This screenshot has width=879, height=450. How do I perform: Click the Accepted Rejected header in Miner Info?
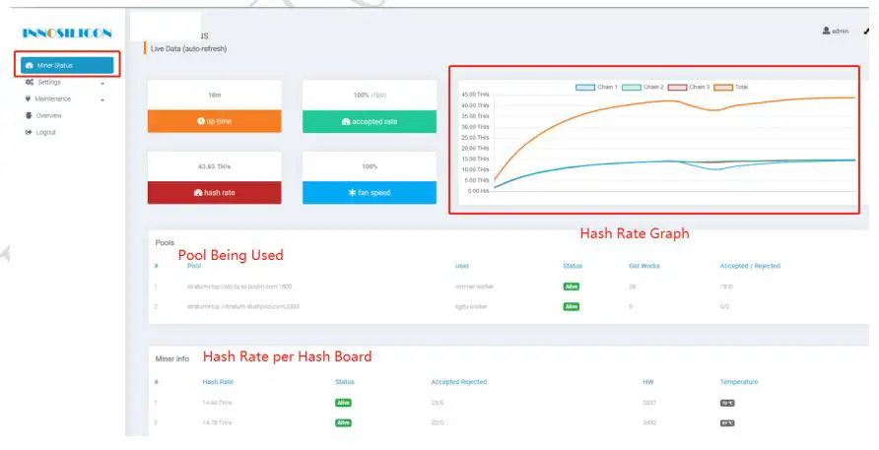click(x=458, y=382)
